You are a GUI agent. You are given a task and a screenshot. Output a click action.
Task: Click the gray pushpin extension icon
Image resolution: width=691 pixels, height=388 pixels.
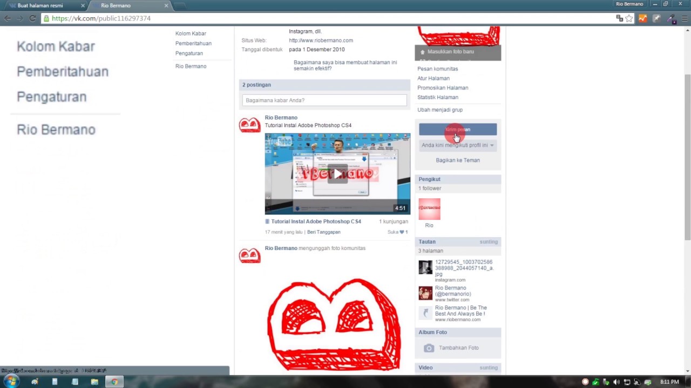click(656, 18)
